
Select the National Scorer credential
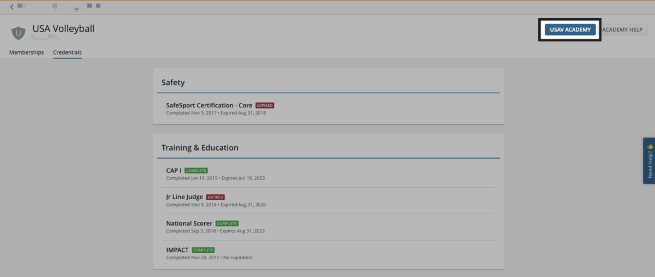pyautogui.click(x=189, y=224)
